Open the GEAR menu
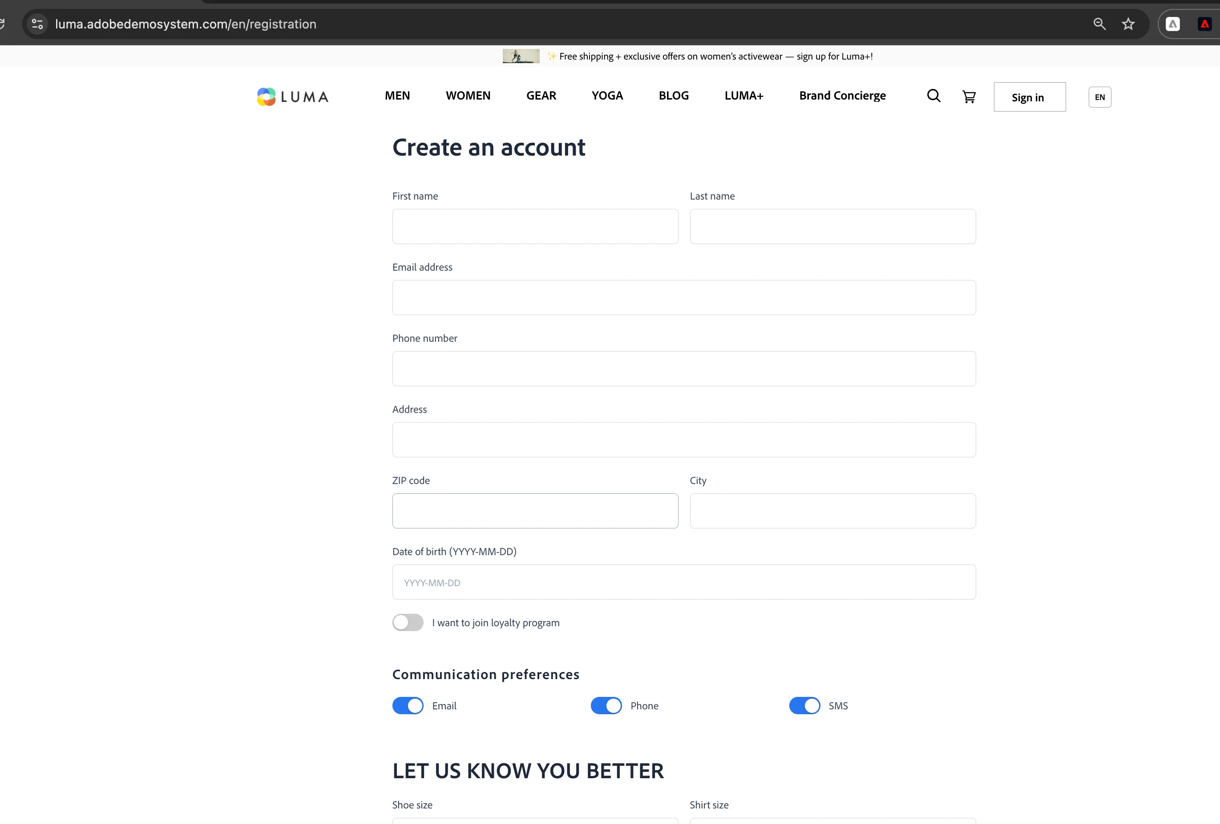Viewport: 1220px width, 824px height. tap(541, 96)
